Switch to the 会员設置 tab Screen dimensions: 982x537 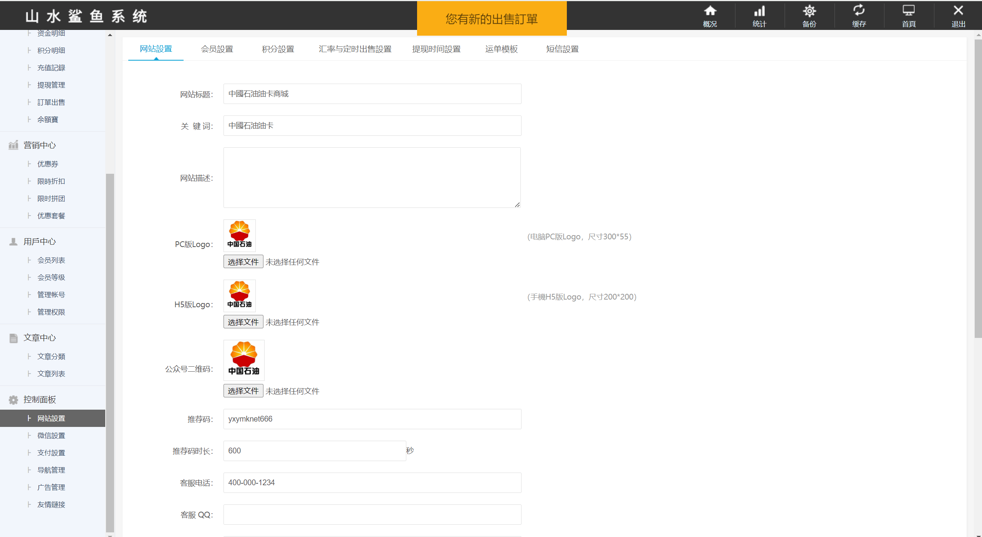point(217,49)
